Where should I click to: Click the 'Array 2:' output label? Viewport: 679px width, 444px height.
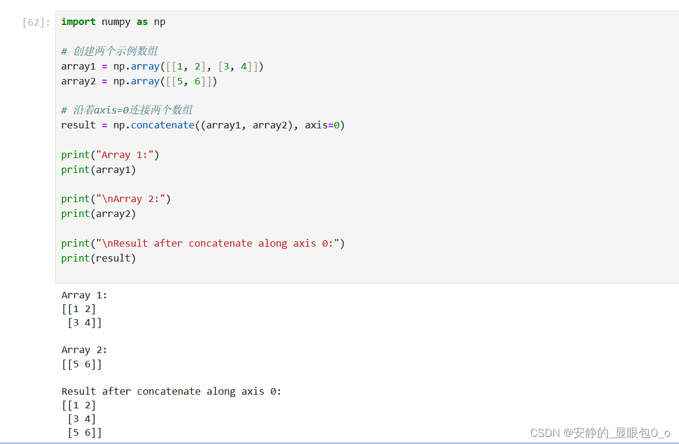[84, 349]
